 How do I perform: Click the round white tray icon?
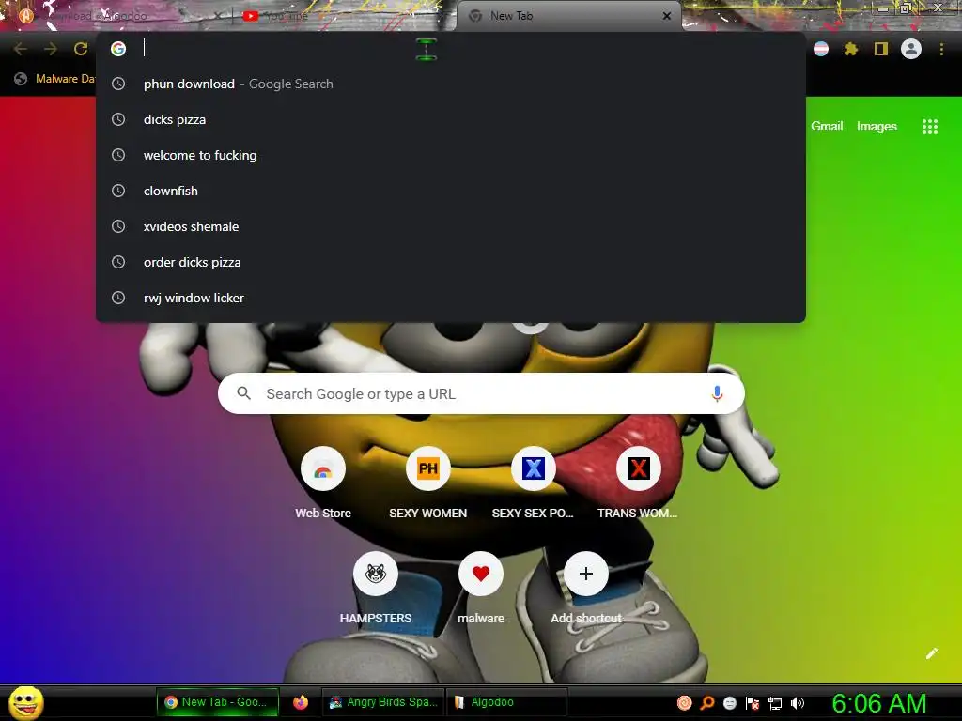(x=729, y=703)
